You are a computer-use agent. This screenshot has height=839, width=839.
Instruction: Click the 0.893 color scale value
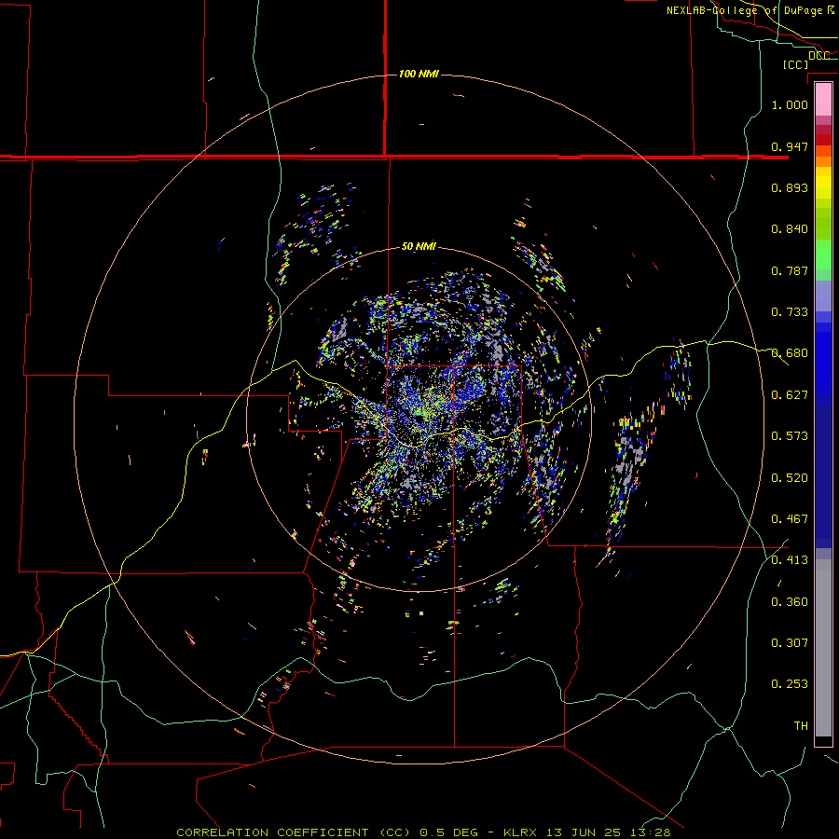point(790,187)
